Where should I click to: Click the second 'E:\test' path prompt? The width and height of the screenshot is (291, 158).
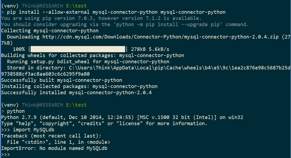click(x=76, y=105)
